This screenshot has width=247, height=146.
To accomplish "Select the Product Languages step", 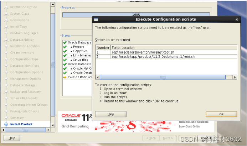I will 24,33.
